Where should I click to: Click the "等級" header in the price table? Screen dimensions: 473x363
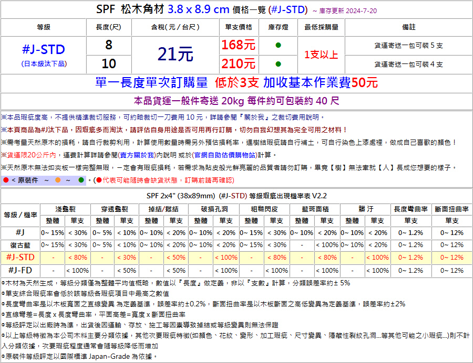click(x=44, y=27)
